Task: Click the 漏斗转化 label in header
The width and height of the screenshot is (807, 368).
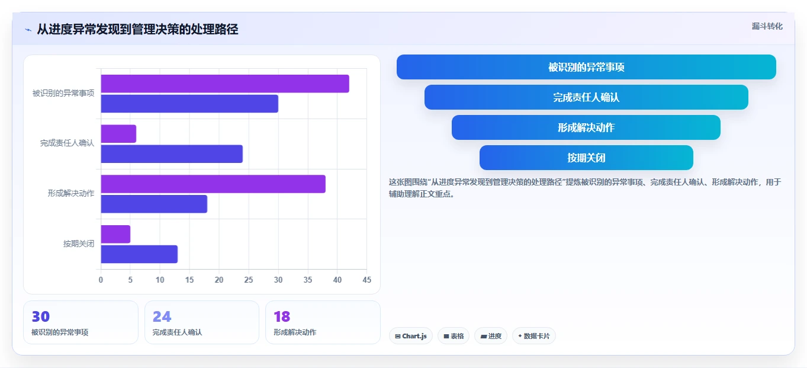Action: [x=767, y=26]
